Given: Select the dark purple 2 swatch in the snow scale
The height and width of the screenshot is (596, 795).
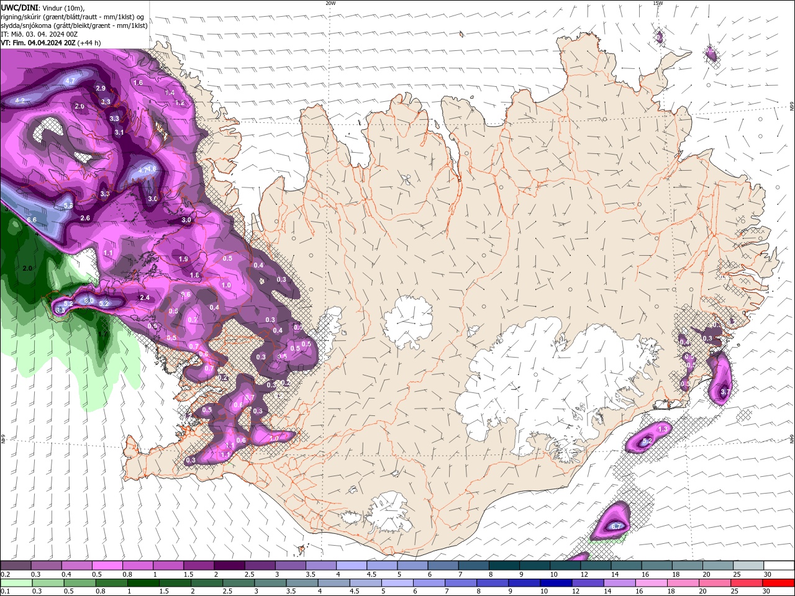Looking at the screenshot, I should click(229, 566).
